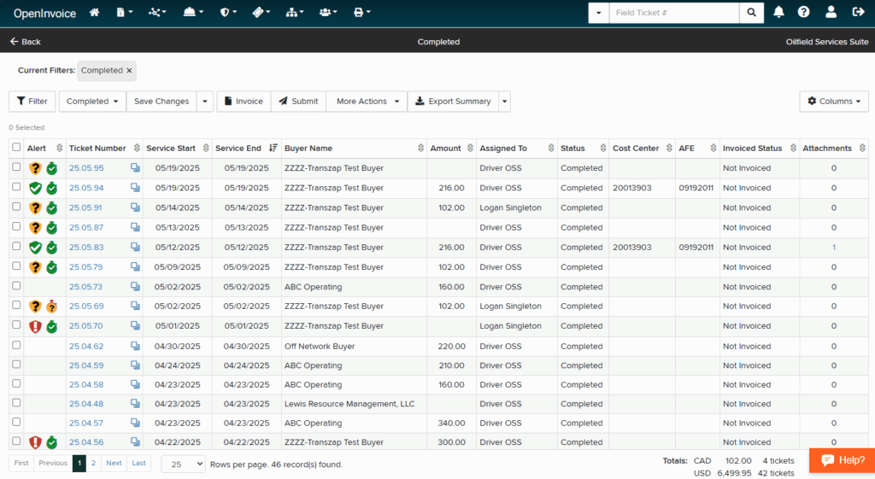Viewport: 875px width, 479px height.
Task: Click the logout icon in top bar
Action: click(x=858, y=13)
